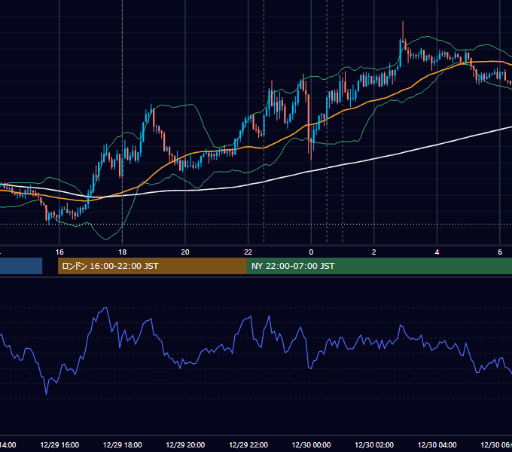The image size is (512, 452).
Task: Click the "12/30 02:00" time label
Action: coord(374,445)
